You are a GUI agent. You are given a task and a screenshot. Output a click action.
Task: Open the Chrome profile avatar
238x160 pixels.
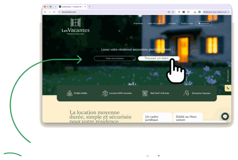click(199, 12)
